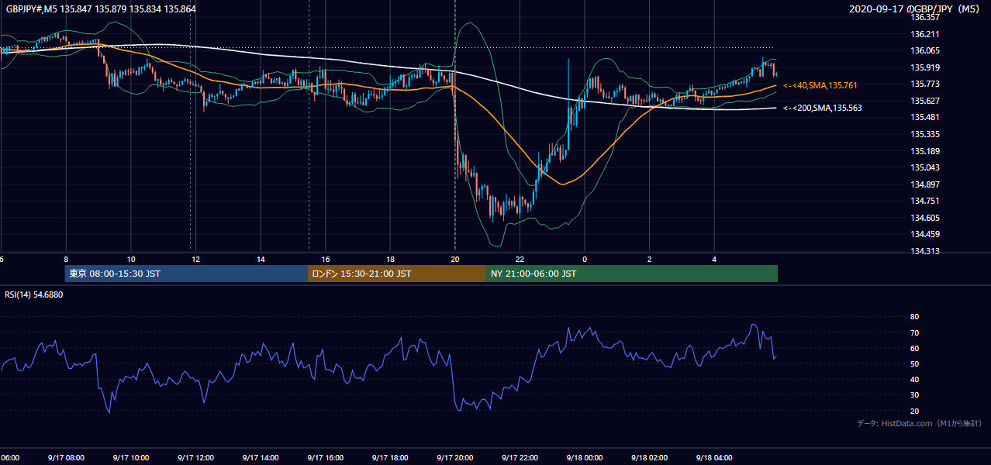
Task: Select the Tokyo session bar '東京 08:00-15:30 JST'
Action: coord(186,274)
